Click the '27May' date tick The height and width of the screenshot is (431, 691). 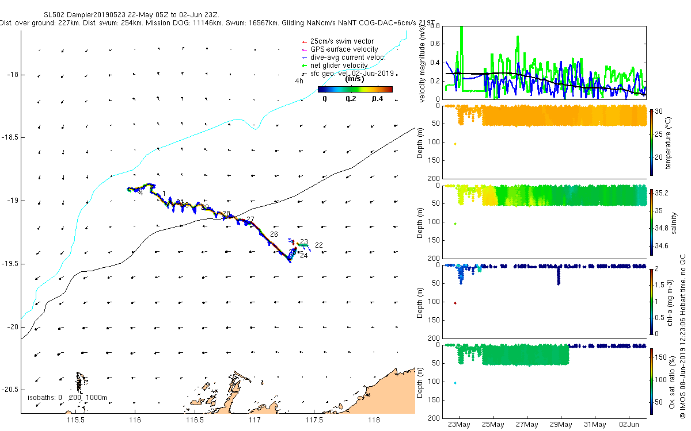coord(527,425)
